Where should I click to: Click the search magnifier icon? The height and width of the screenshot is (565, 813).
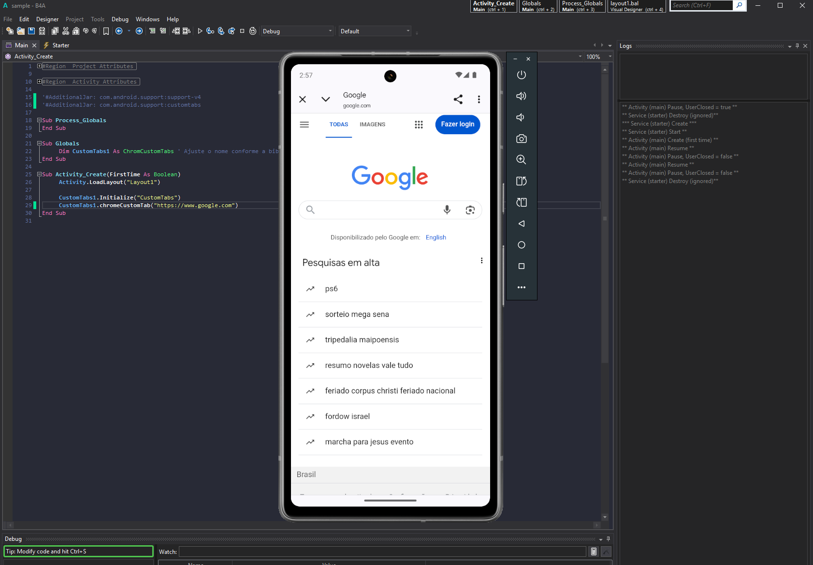[x=740, y=5]
